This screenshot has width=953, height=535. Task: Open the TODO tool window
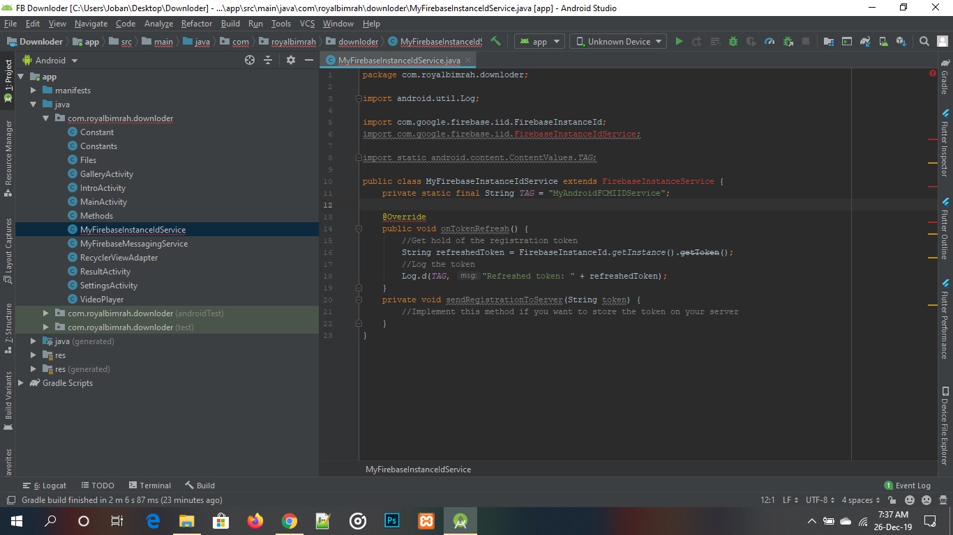[97, 486]
